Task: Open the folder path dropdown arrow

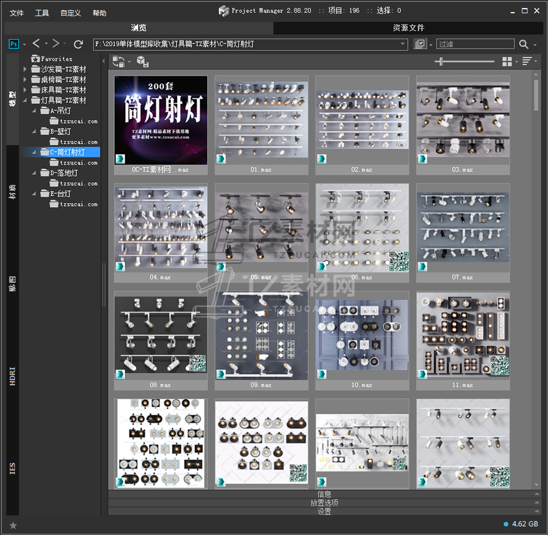Action: pos(403,44)
